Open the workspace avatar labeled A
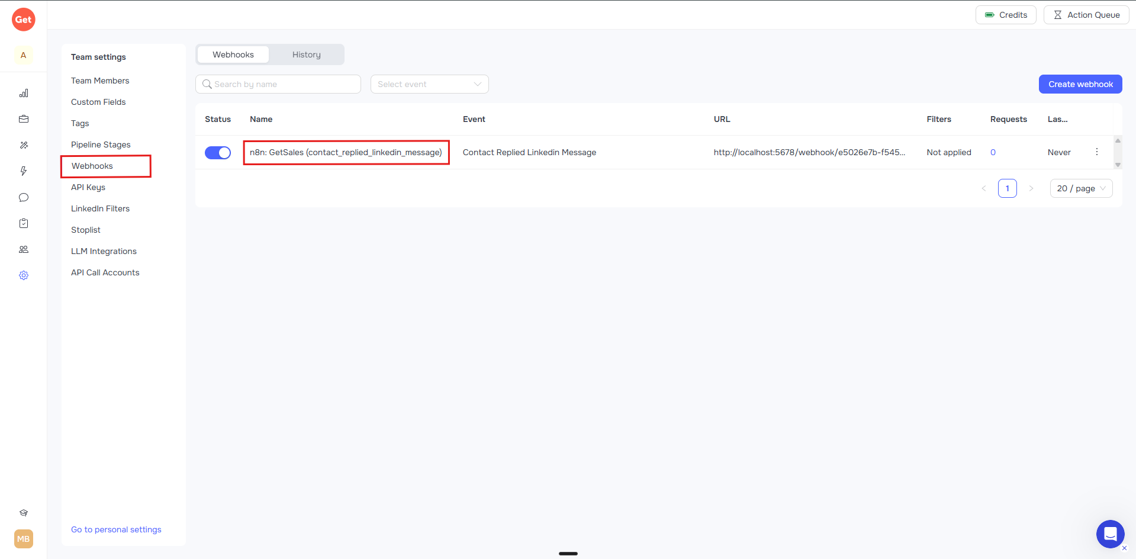The height and width of the screenshot is (559, 1136). point(24,55)
